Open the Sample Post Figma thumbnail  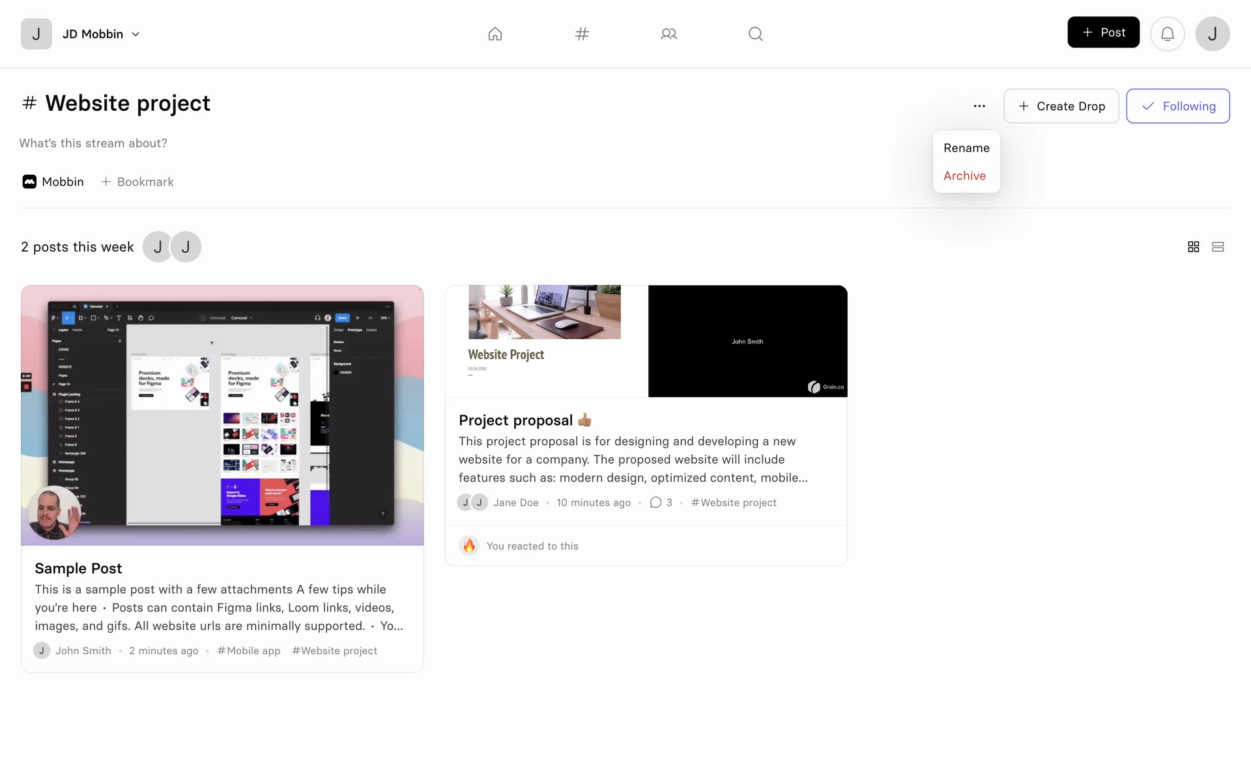[222, 415]
